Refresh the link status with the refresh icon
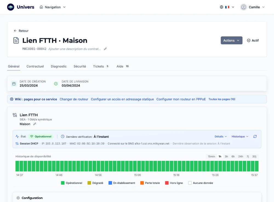Screen dimensions: 274x202 [255, 137]
